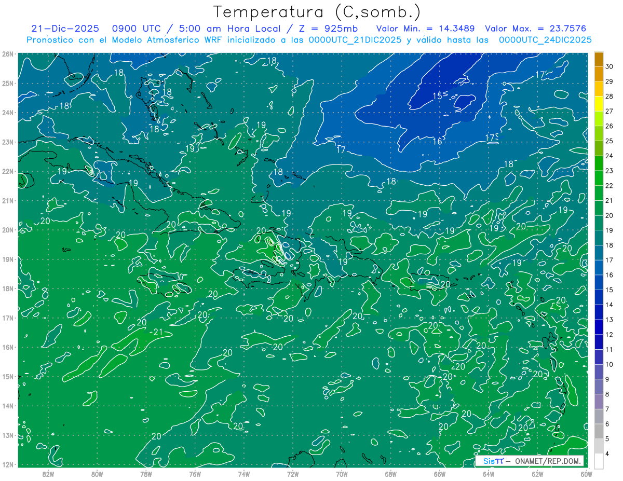Click the '64W' longitude axis label
Screen dimensions: 623x481
tap(489, 474)
